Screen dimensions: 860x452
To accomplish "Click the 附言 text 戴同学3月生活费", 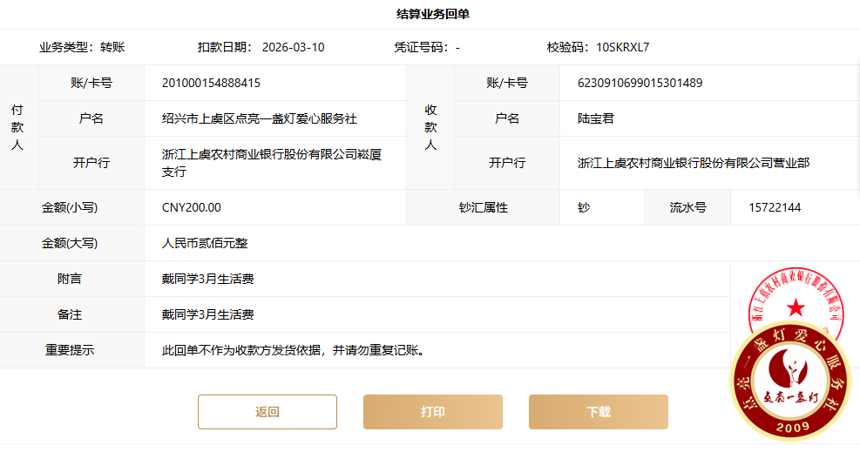I will coord(208,280).
